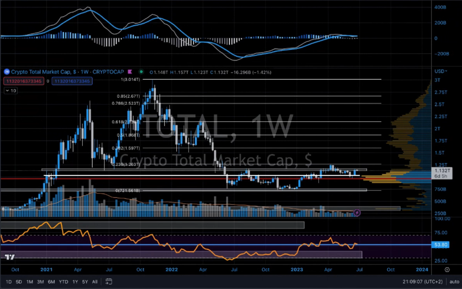
Task: Click the TradingView logo at bottom left
Action: [x=10, y=257]
